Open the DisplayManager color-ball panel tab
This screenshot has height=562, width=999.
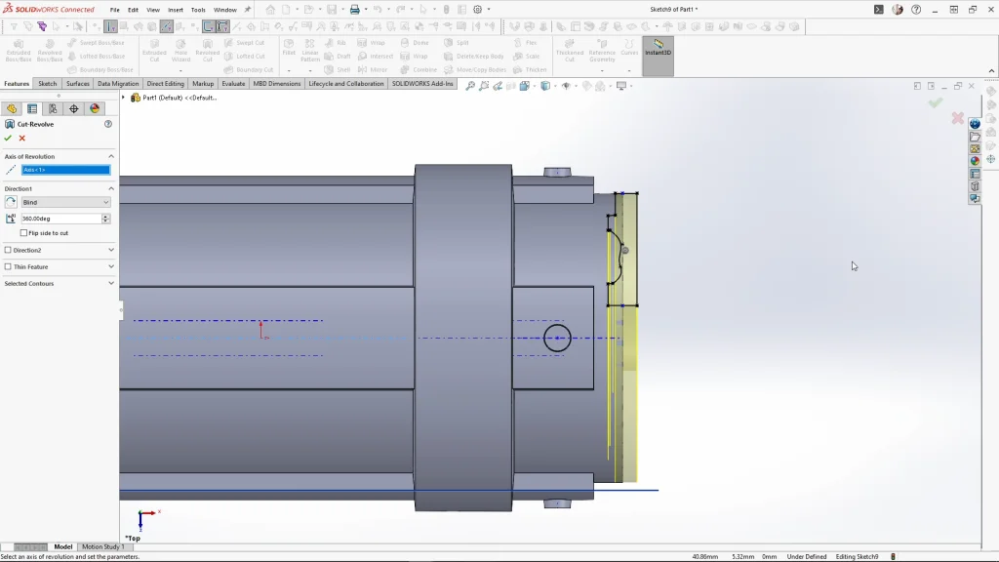pos(95,109)
